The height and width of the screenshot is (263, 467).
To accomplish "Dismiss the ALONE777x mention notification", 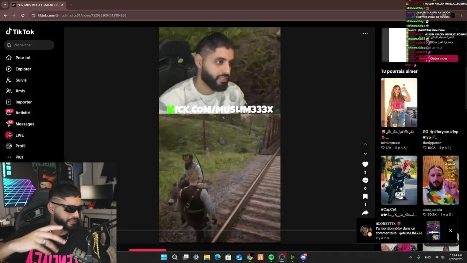I will [451, 230].
